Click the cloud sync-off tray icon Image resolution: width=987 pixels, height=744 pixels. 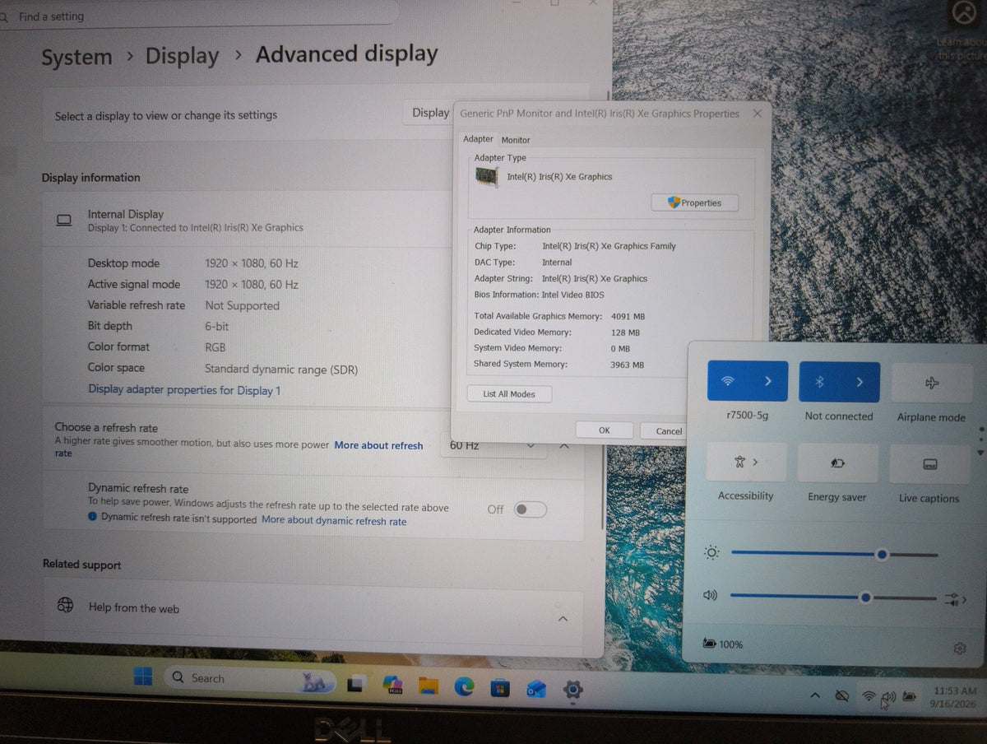[841, 696]
